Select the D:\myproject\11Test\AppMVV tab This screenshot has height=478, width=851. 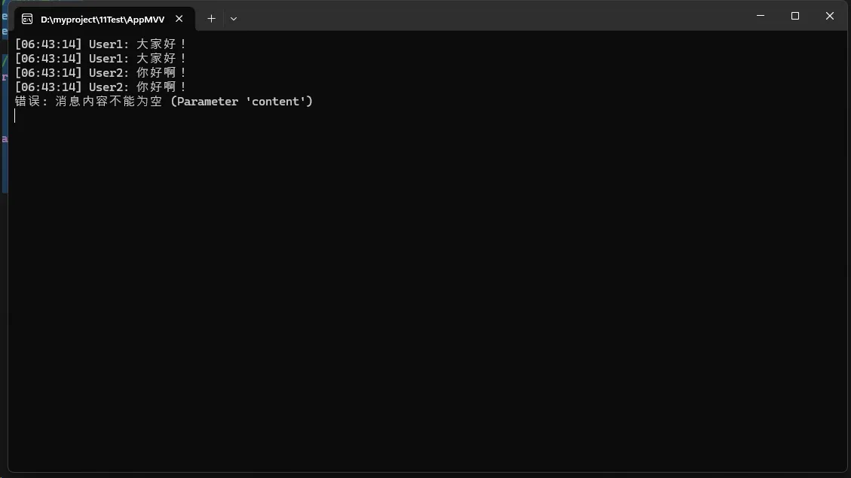coord(102,19)
